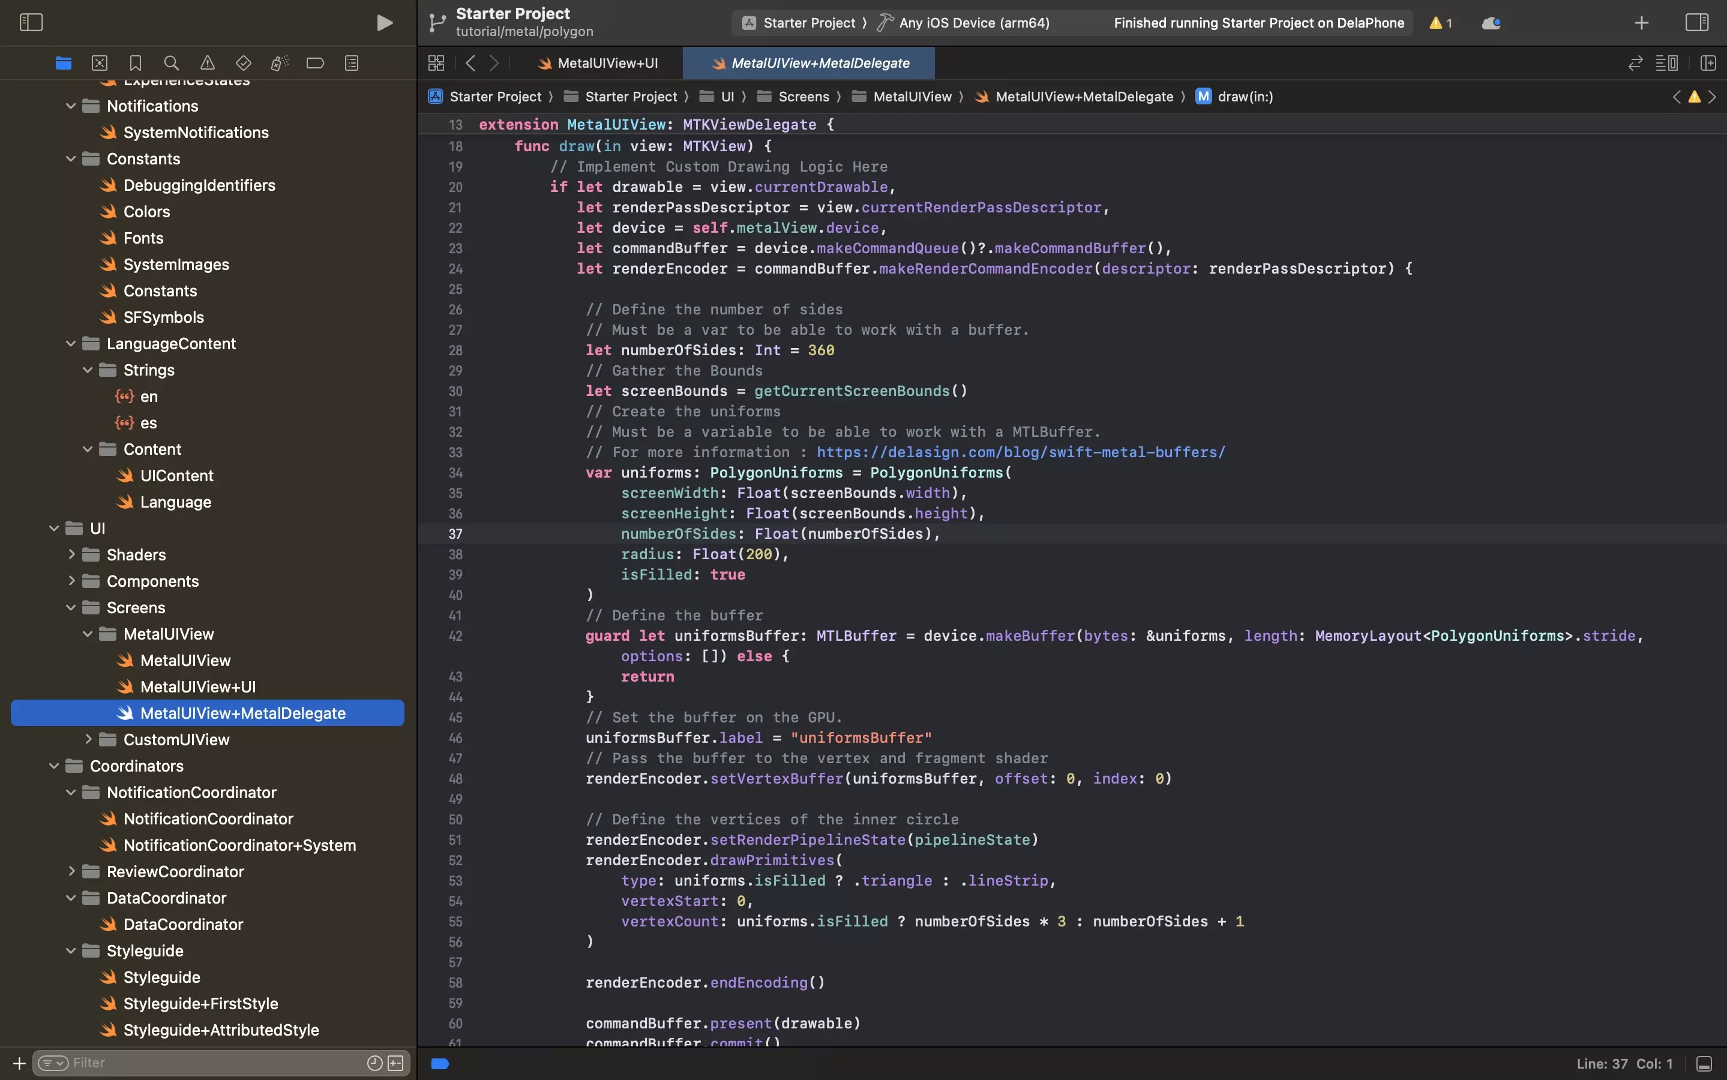Expand the Shaders folder

pos(71,554)
